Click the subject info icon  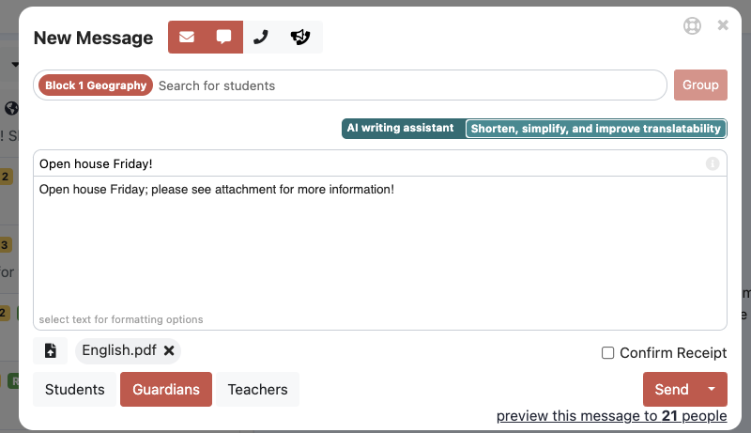click(x=713, y=163)
